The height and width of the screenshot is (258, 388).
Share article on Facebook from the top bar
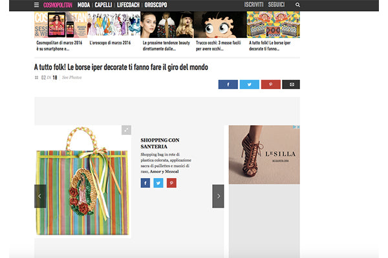(x=228, y=84)
